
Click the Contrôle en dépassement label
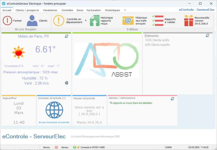click(x=74, y=21)
